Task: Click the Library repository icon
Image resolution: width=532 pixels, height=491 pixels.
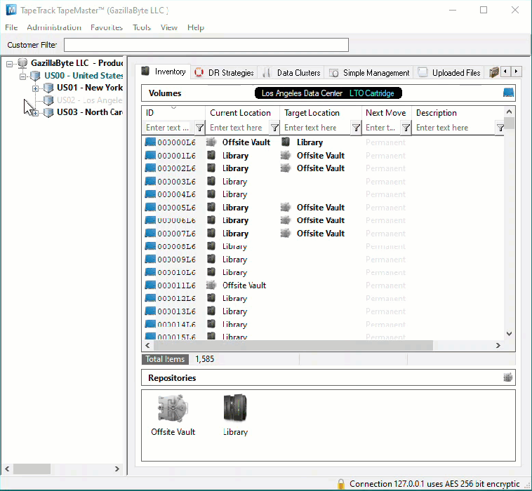Action: pyautogui.click(x=235, y=408)
